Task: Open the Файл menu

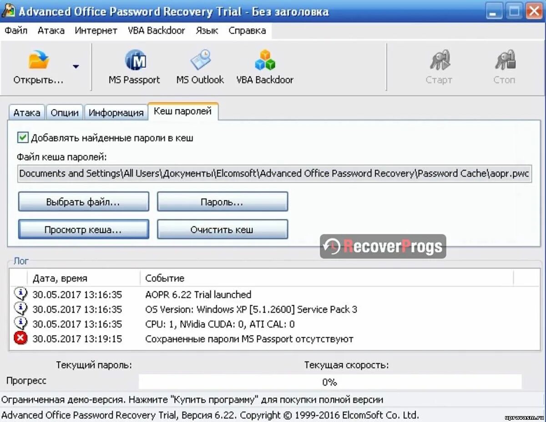Action: coord(16,30)
